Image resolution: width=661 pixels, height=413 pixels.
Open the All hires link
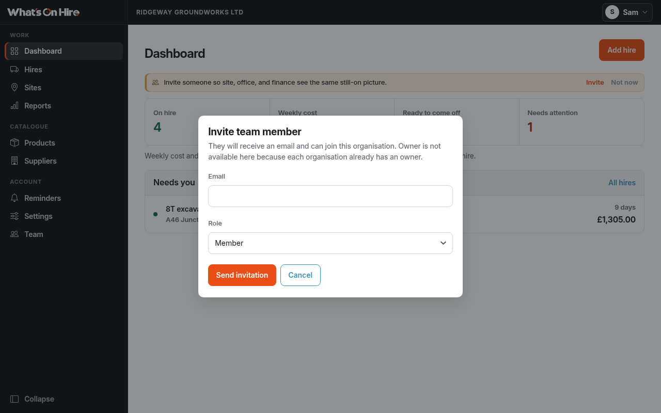click(x=622, y=182)
